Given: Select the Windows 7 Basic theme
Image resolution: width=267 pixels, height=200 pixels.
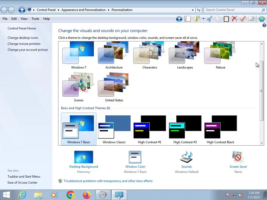Looking at the screenshot, I should [x=78, y=129].
